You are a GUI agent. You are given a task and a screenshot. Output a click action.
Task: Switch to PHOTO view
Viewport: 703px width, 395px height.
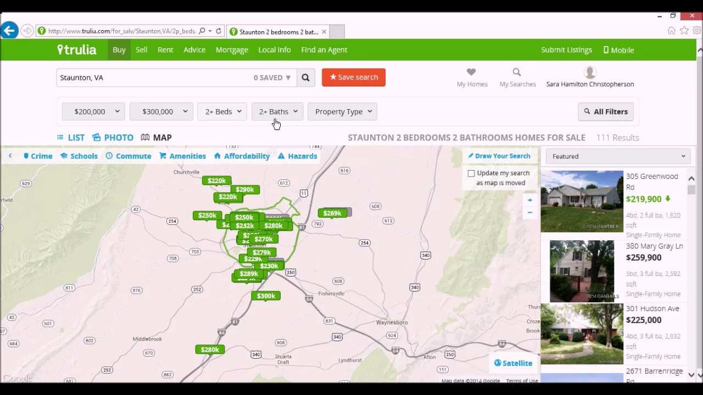tap(113, 138)
